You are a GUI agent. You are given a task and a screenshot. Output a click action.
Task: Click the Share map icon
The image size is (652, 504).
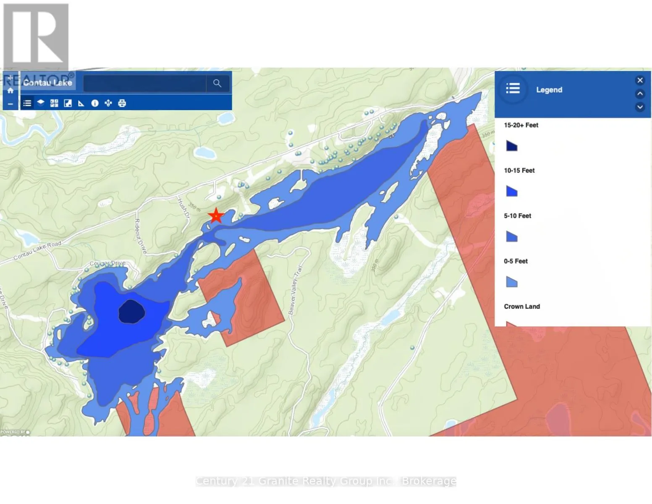(x=108, y=103)
